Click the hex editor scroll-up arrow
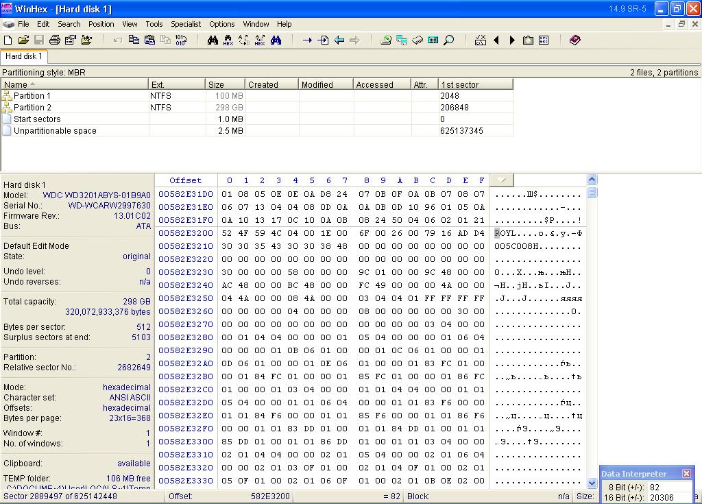Image resolution: width=702 pixels, height=504 pixels. pos(592,180)
